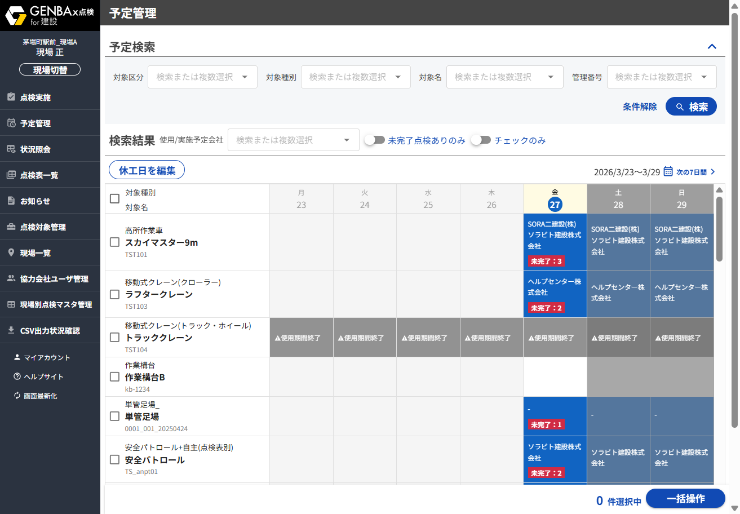Click the CSV出力状況確認 download icon

click(11, 330)
